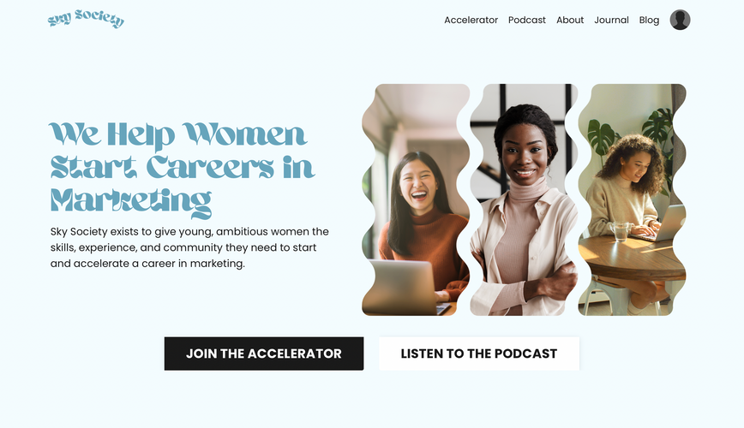
Task: Click Join the Accelerator button
Action: point(264,354)
